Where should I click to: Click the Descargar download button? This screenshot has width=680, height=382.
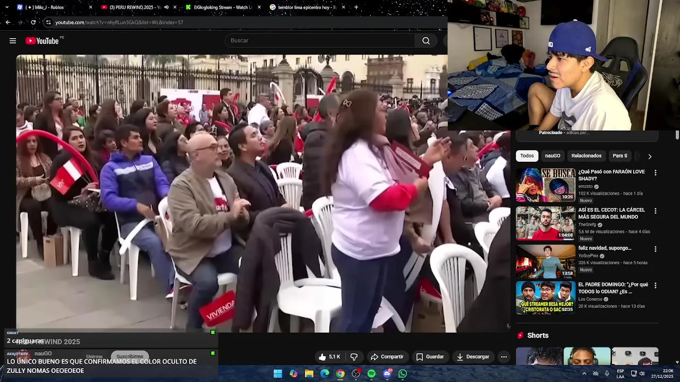(473, 357)
